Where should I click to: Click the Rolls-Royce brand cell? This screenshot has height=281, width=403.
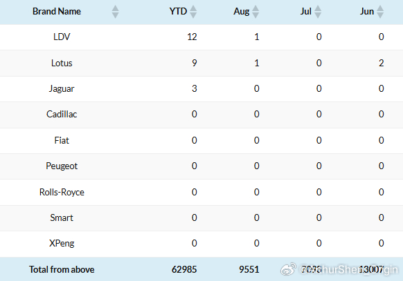coord(62,192)
